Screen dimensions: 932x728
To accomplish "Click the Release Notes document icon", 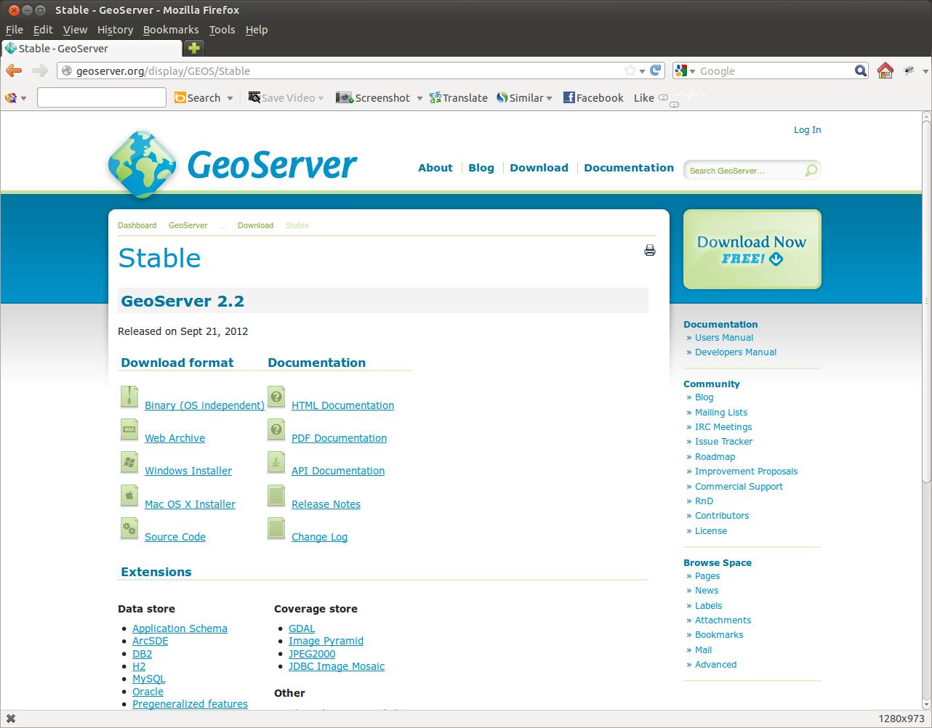I will click(276, 496).
